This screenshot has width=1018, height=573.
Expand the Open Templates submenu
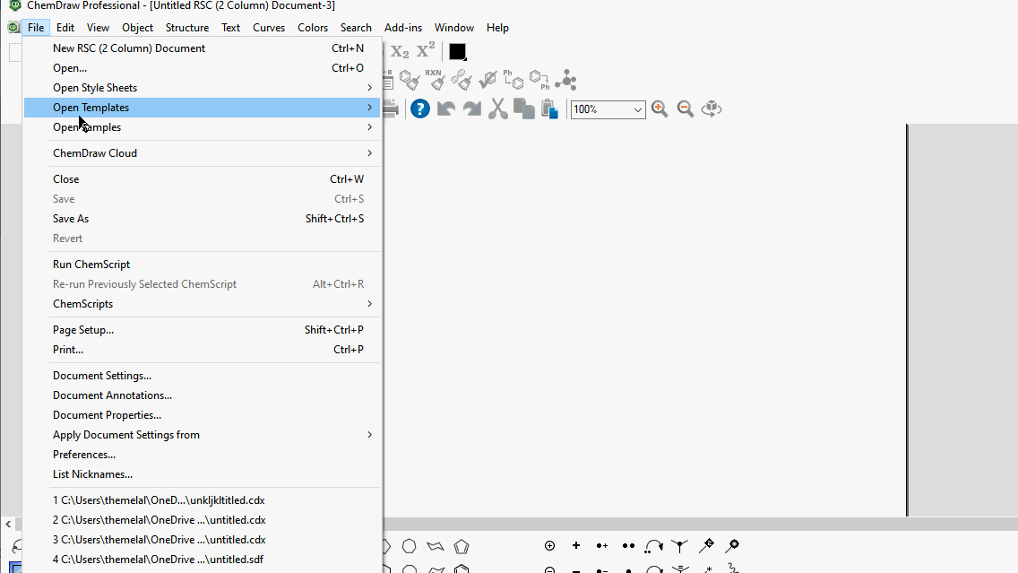202,108
